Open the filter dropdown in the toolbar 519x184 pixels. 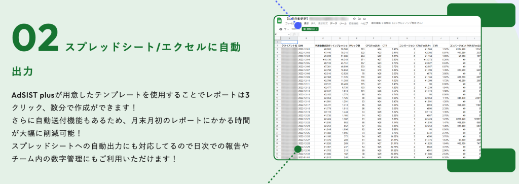point(287,29)
